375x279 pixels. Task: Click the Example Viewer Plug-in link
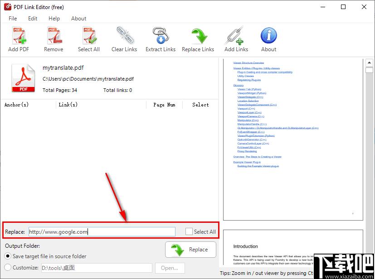point(247,162)
